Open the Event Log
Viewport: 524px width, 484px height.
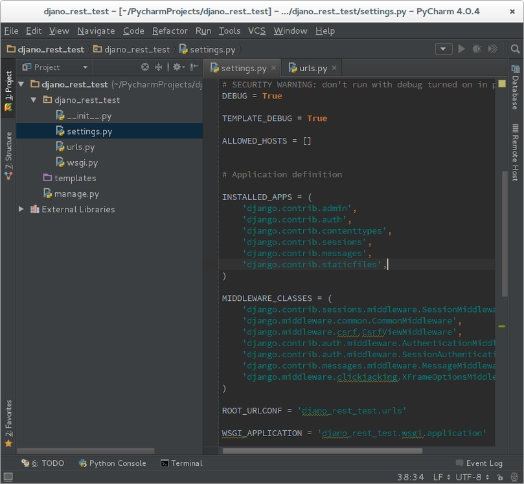click(x=479, y=463)
